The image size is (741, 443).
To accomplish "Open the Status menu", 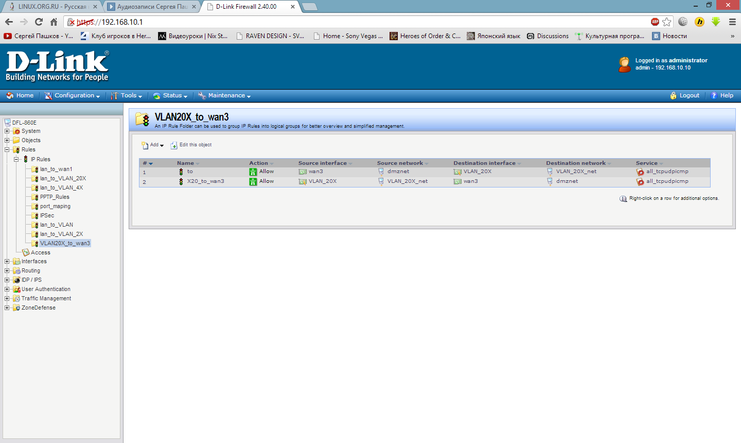I will tap(170, 95).
